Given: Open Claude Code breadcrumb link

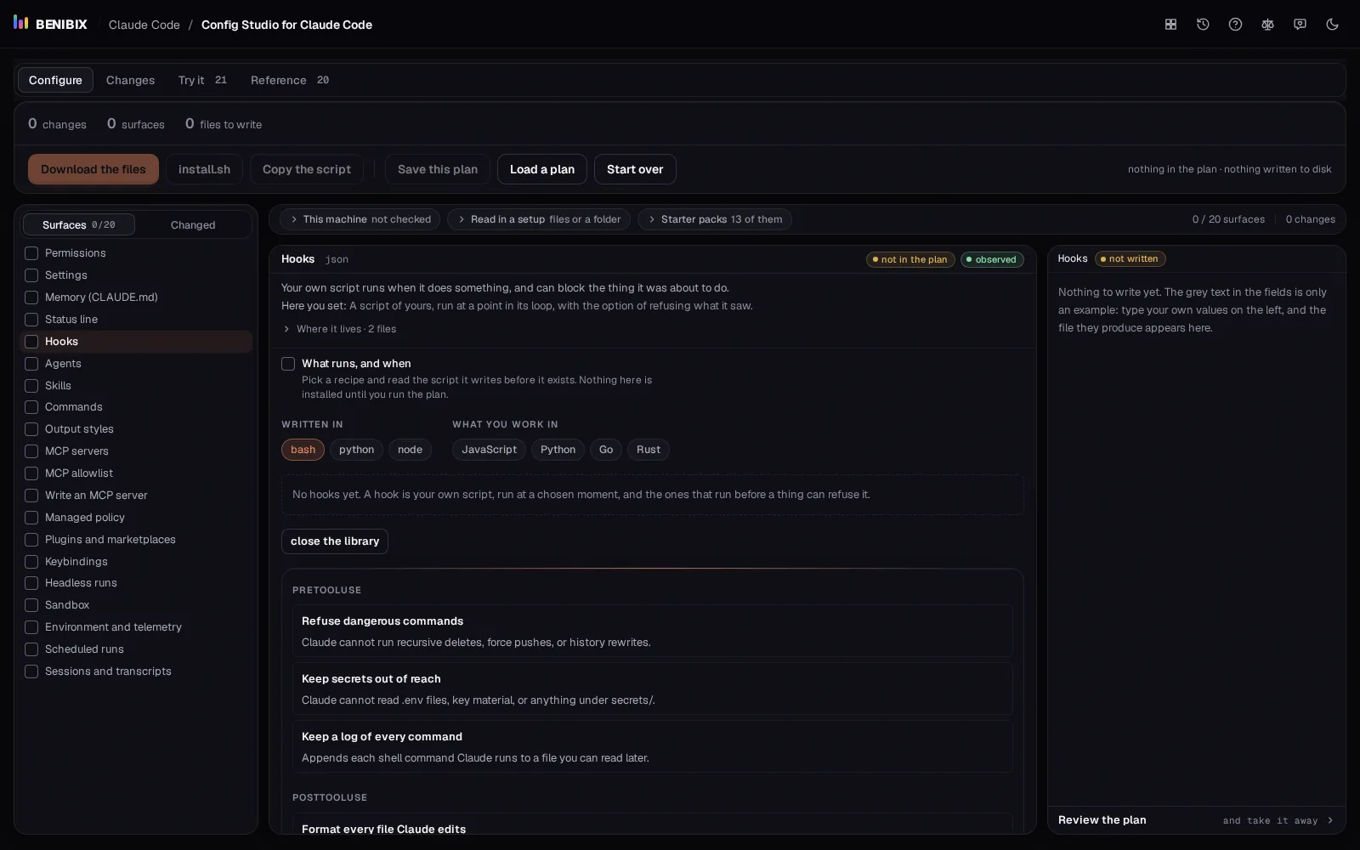Looking at the screenshot, I should (144, 25).
